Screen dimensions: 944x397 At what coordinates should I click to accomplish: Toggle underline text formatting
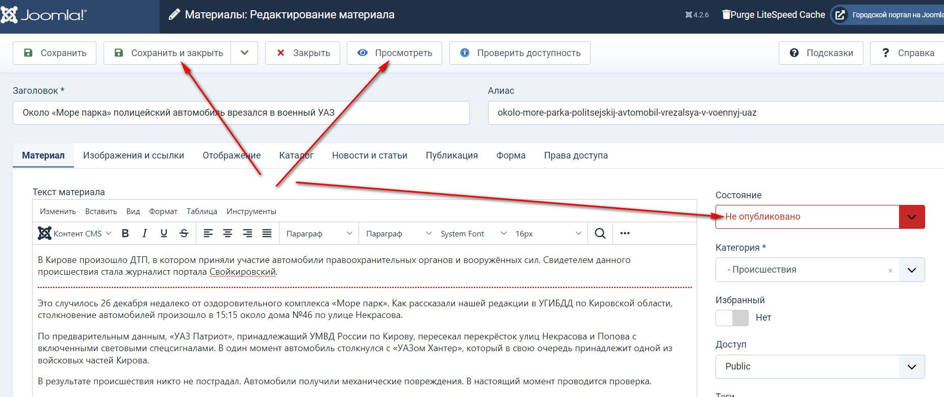tap(164, 233)
